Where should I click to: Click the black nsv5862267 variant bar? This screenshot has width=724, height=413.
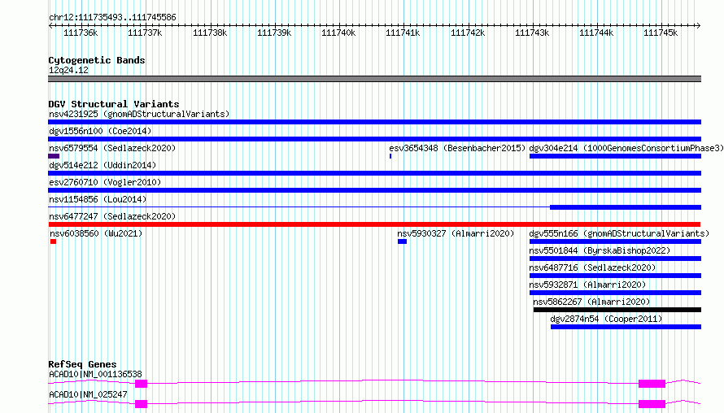click(x=617, y=310)
